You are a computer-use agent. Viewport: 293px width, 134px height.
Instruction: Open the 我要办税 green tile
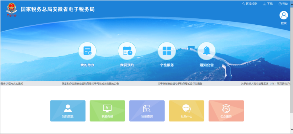click(x=107, y=111)
